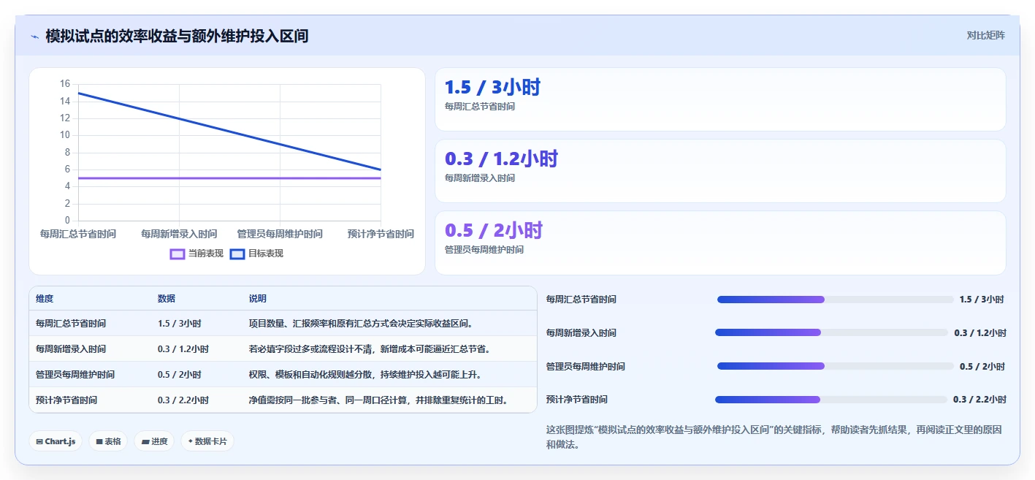Click chart axis label 每周汇总节省时间

click(78, 234)
